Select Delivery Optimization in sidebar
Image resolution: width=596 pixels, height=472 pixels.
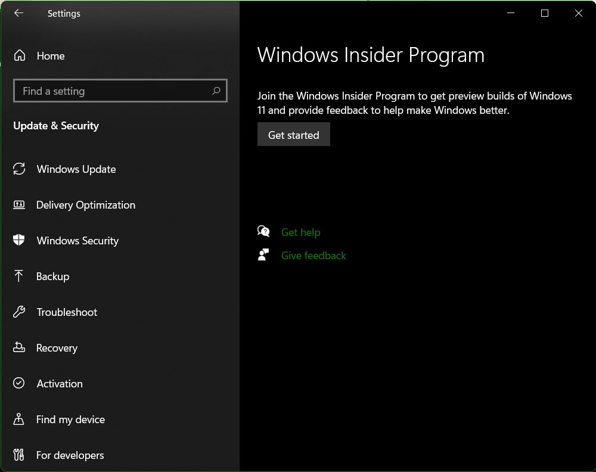point(85,205)
